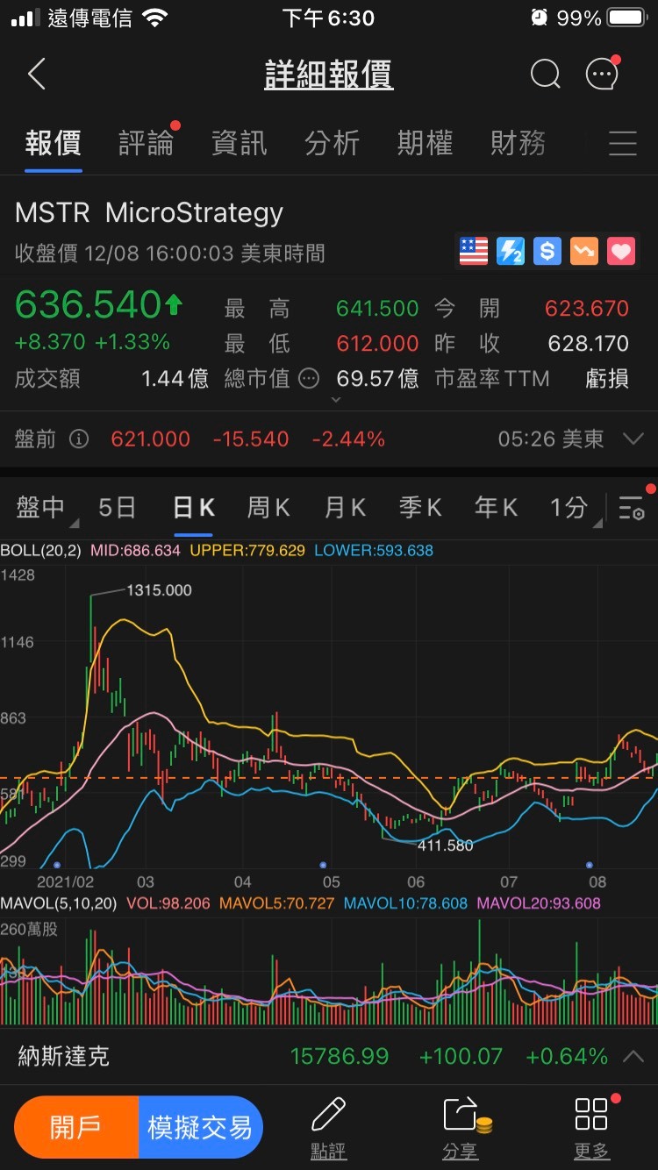Screen dimensions: 658x1170
Task: Tap the 05:26 美東 pre-market time
Action: click(551, 439)
